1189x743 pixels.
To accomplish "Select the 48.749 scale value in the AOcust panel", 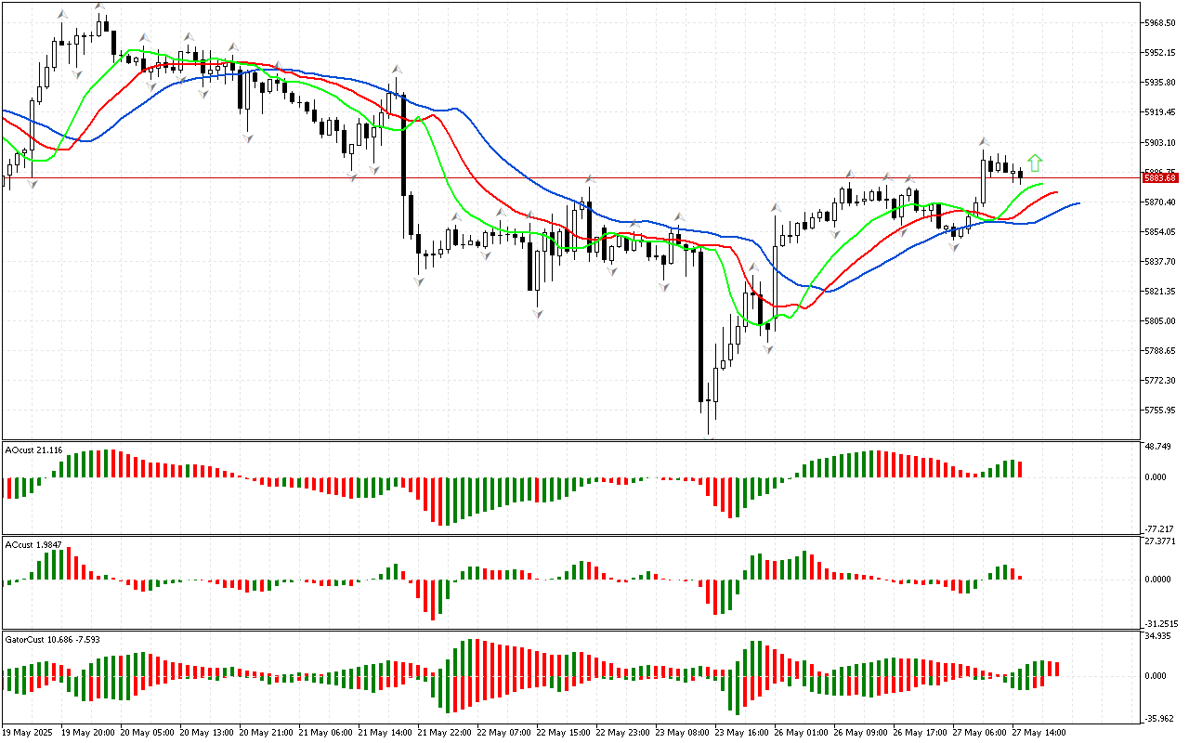I will [1161, 447].
